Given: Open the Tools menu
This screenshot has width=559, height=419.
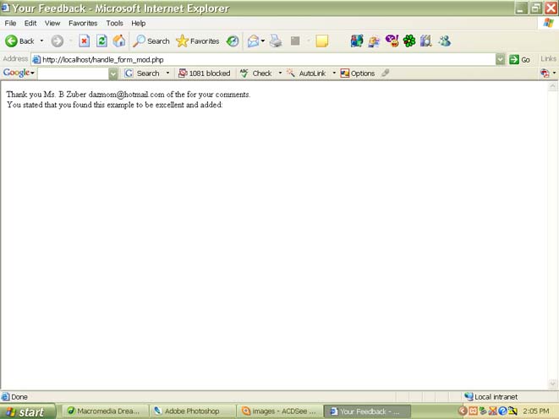Looking at the screenshot, I should (x=114, y=23).
